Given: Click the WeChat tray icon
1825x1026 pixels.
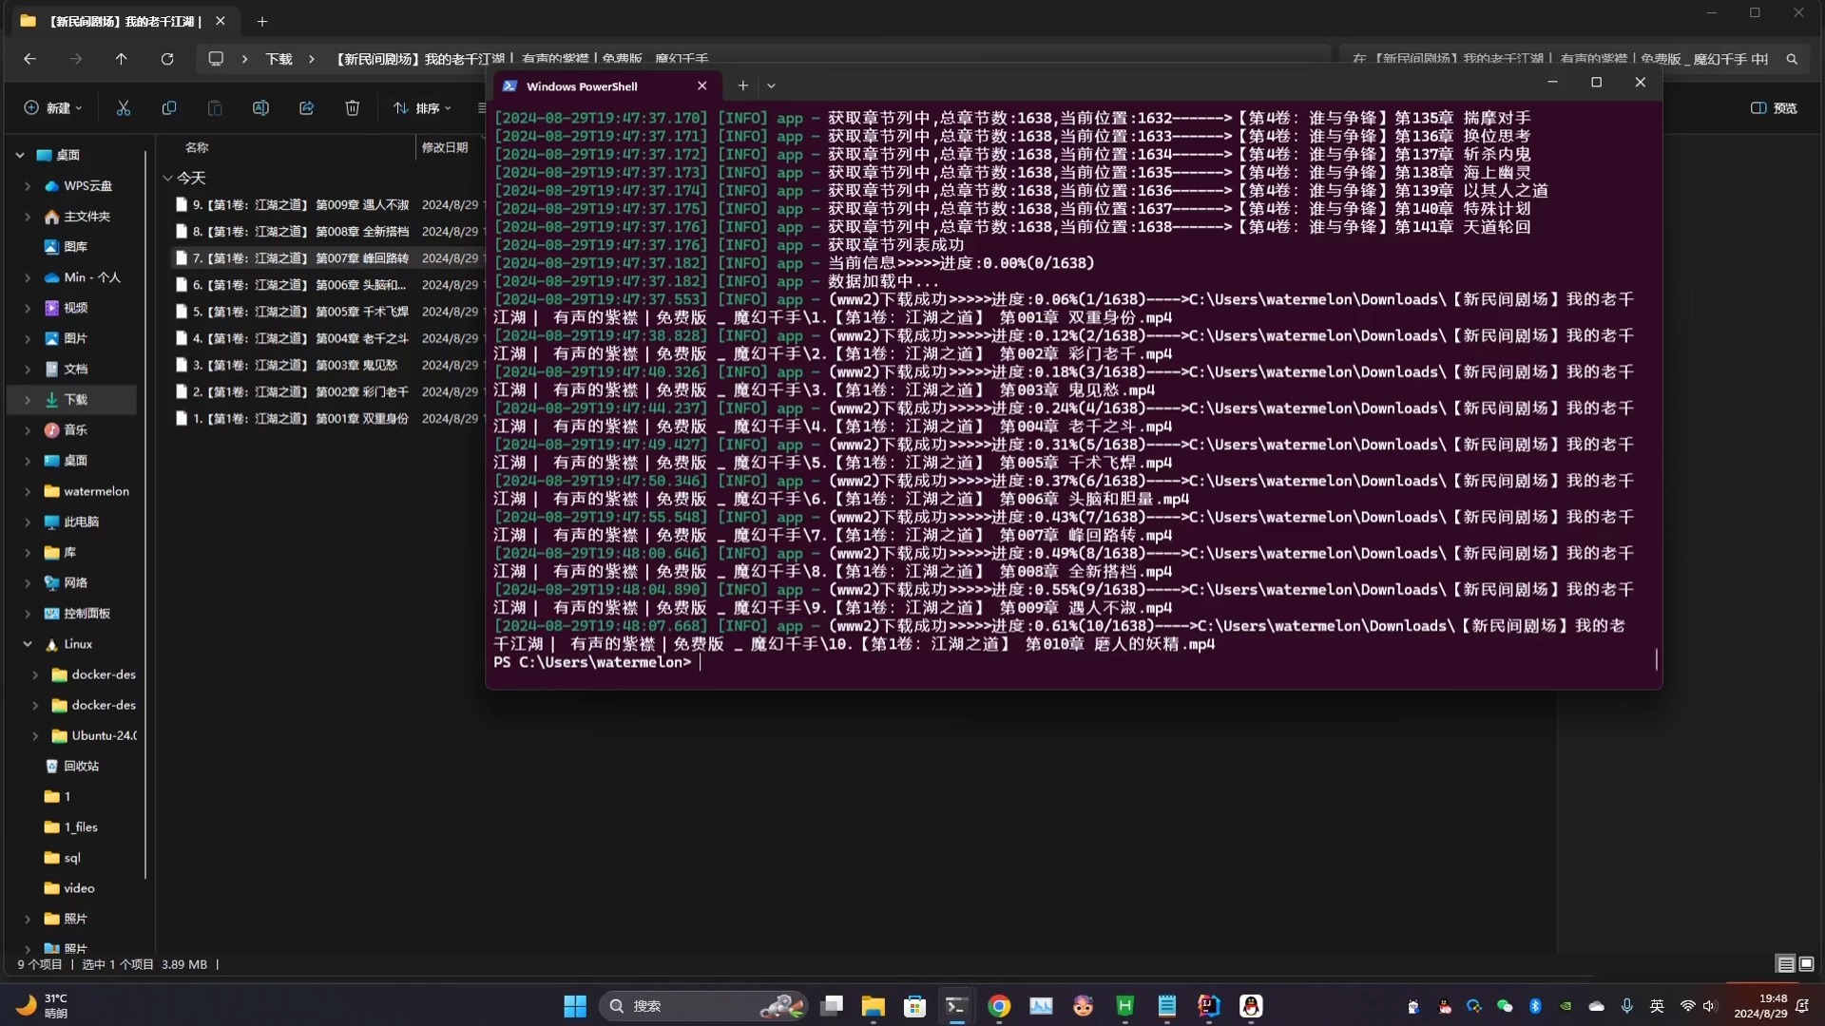Looking at the screenshot, I should pos(1505,1006).
